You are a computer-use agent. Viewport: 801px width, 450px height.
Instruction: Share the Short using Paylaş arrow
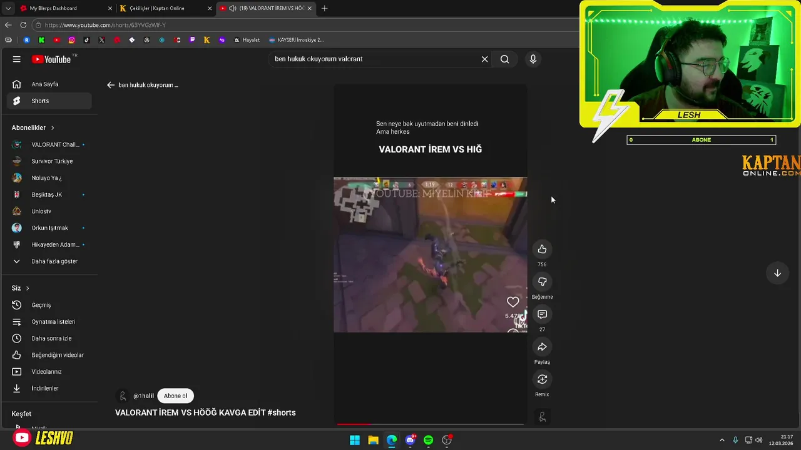point(542,347)
